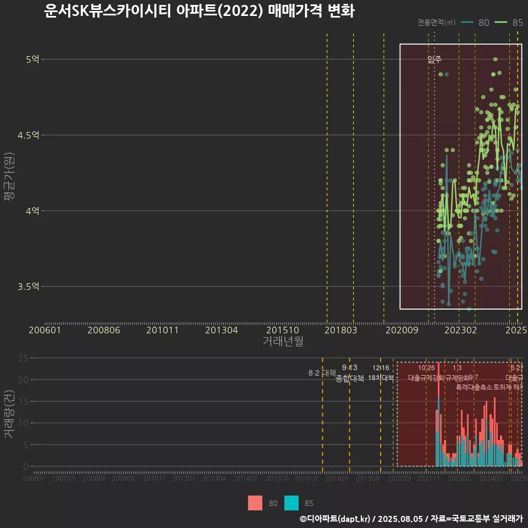Image resolution: width=528 pixels, height=528 pixels.
Task: Click the 5억 price axis label
Action: pyautogui.click(x=32, y=59)
